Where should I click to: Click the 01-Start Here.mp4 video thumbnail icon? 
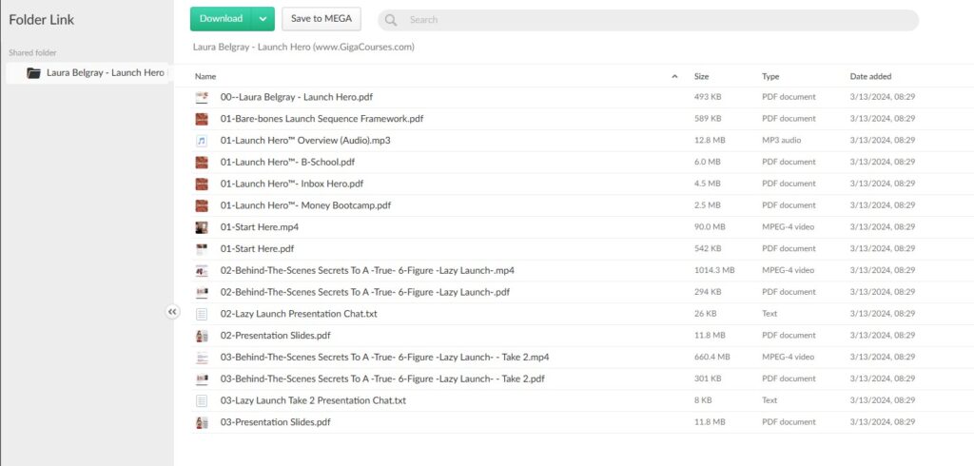[x=202, y=227]
